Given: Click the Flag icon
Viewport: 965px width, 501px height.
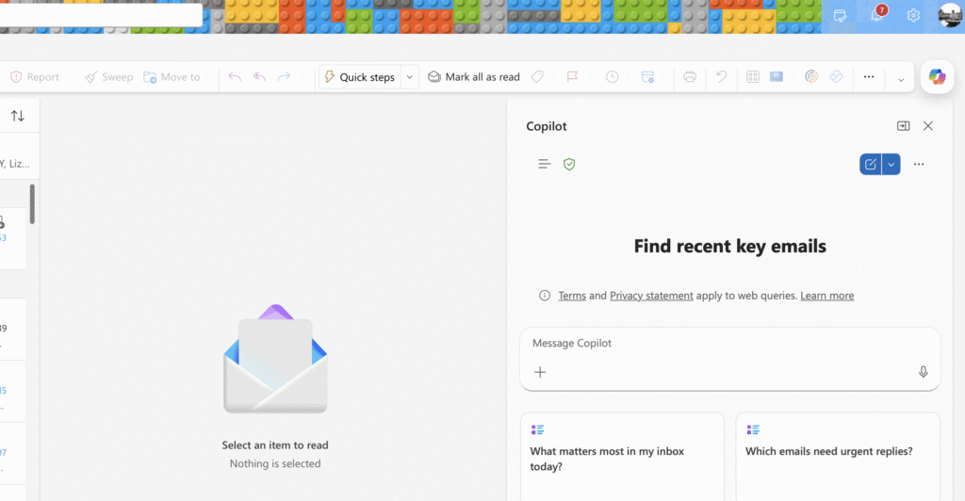Looking at the screenshot, I should click(x=572, y=77).
